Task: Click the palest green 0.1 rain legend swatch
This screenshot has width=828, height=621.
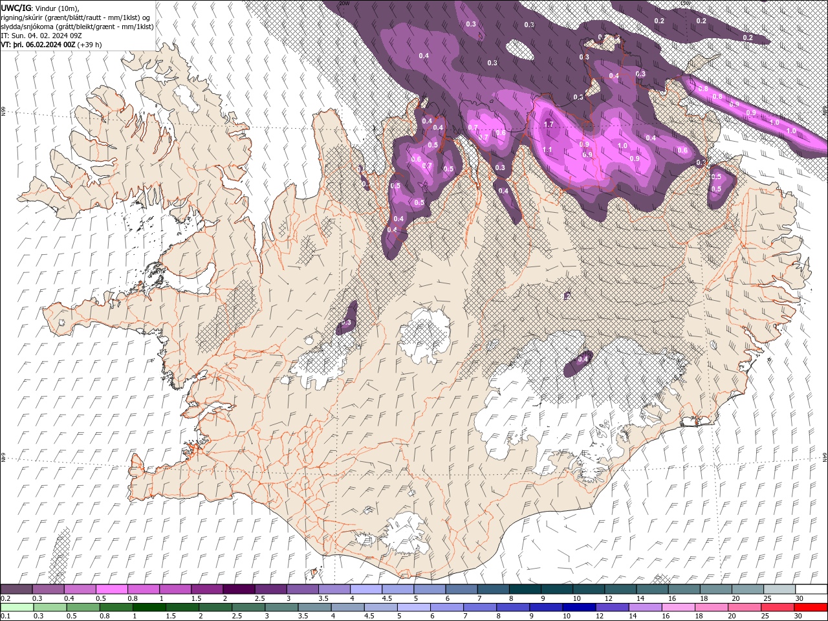Action: [x=16, y=607]
